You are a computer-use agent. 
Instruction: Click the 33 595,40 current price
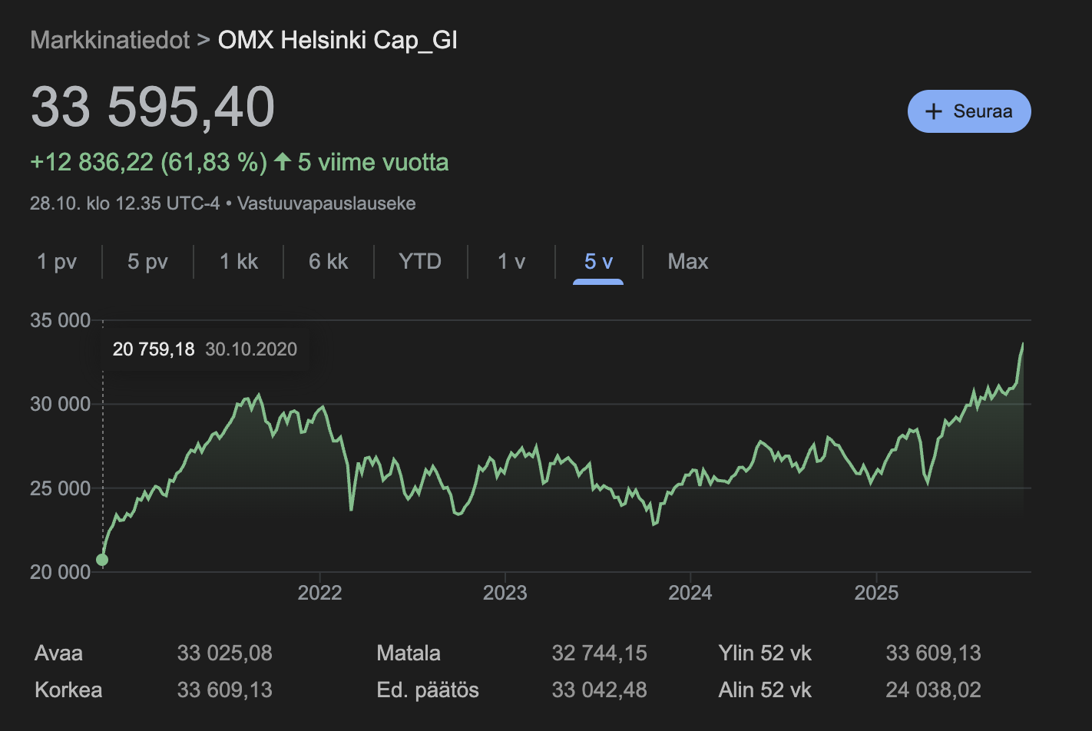pos(153,107)
